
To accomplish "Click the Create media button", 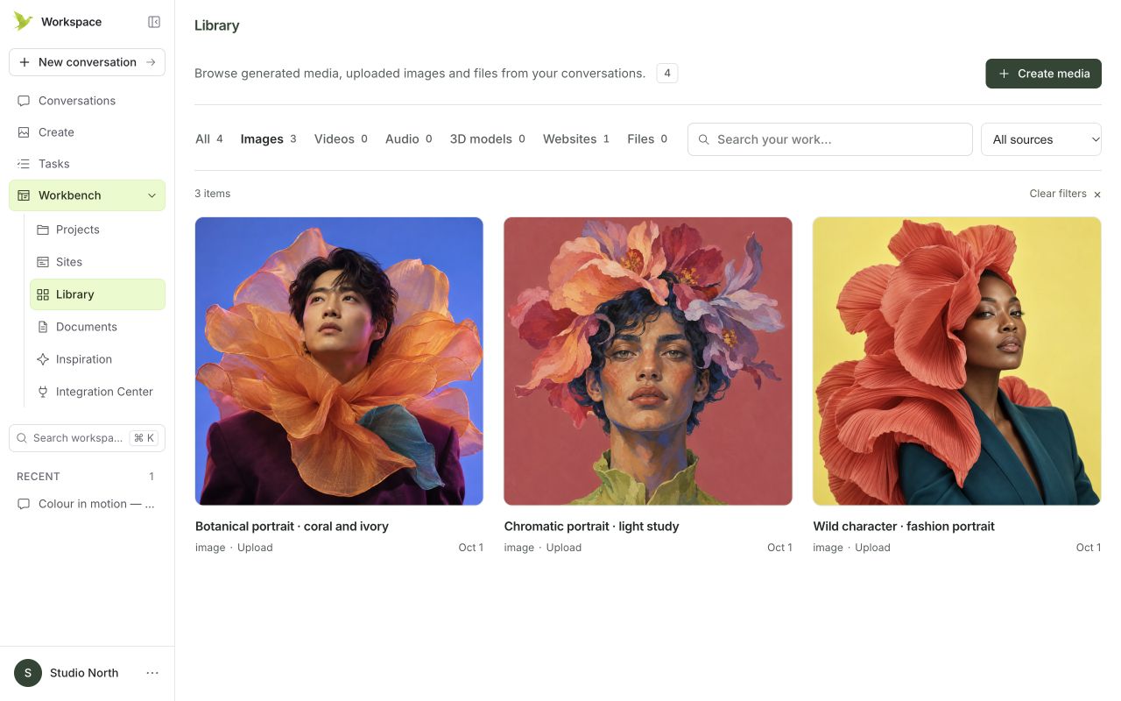I will coord(1043,74).
